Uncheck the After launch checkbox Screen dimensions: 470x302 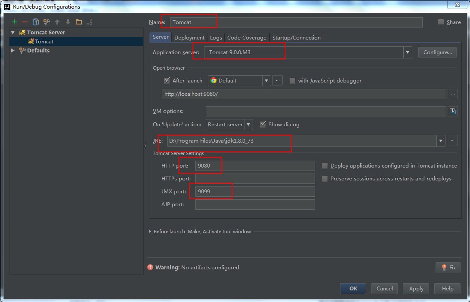point(167,80)
